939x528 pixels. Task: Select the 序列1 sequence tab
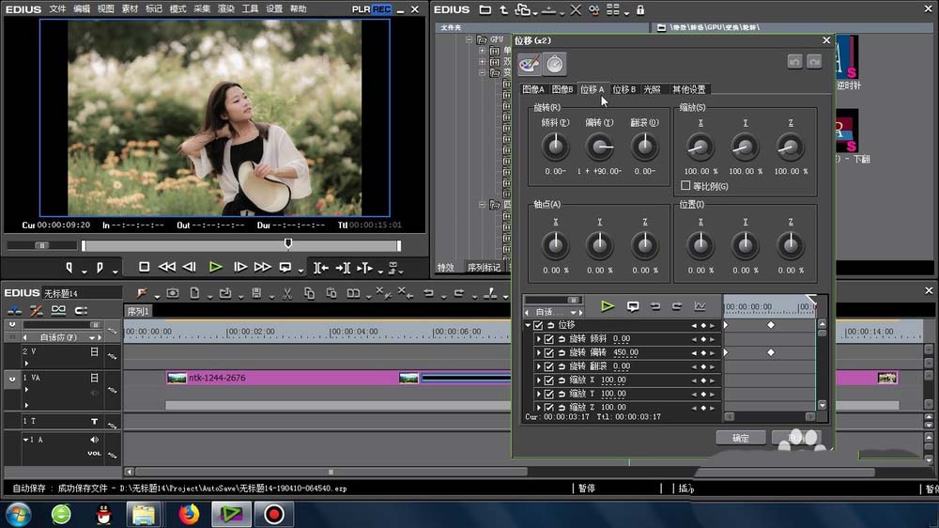point(138,311)
